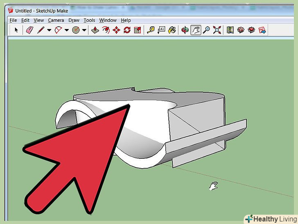This screenshot has height=224, width=298.
Task: Click the Zoom magnifier tool
Action: (x=207, y=30)
